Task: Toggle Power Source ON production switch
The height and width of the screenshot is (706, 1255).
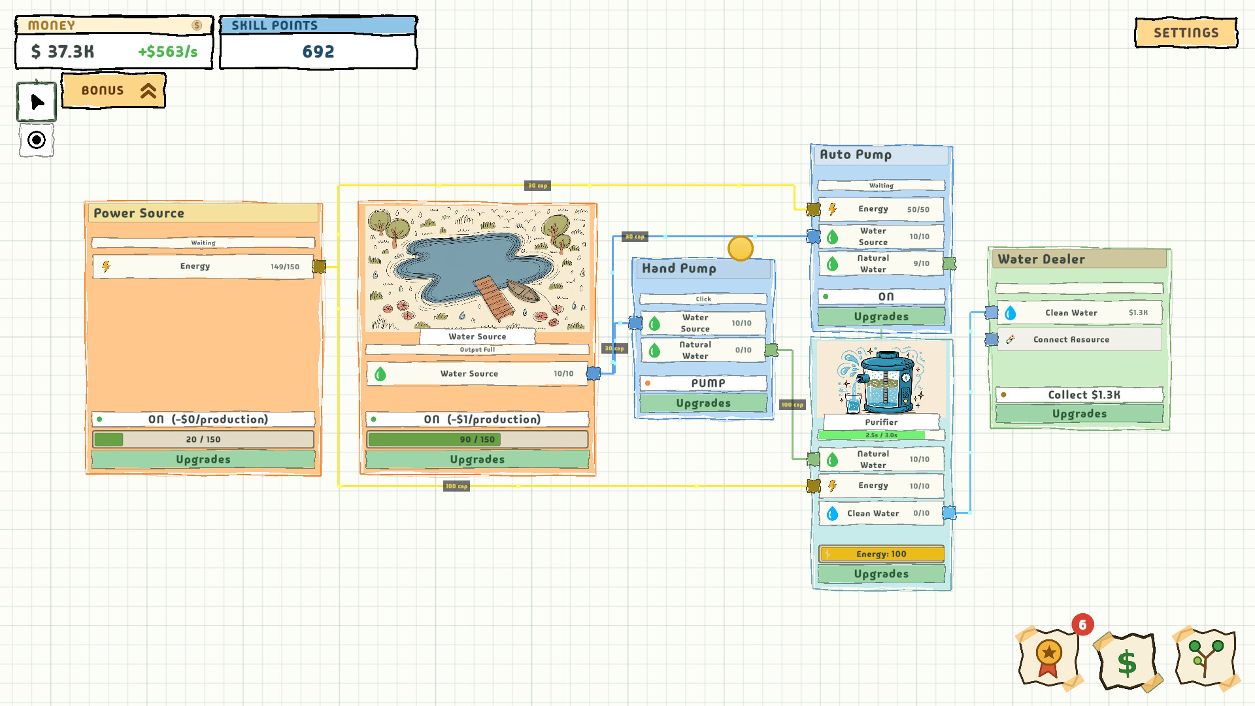Action: tap(203, 419)
